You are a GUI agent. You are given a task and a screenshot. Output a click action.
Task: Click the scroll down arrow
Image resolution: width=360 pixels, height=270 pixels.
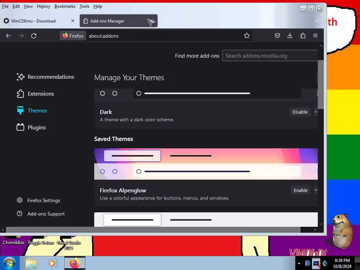(321, 224)
